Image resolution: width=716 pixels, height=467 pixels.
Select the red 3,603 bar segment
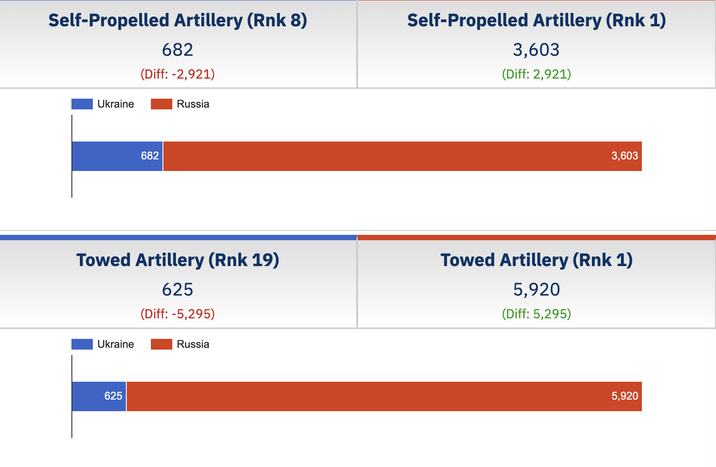tap(402, 156)
